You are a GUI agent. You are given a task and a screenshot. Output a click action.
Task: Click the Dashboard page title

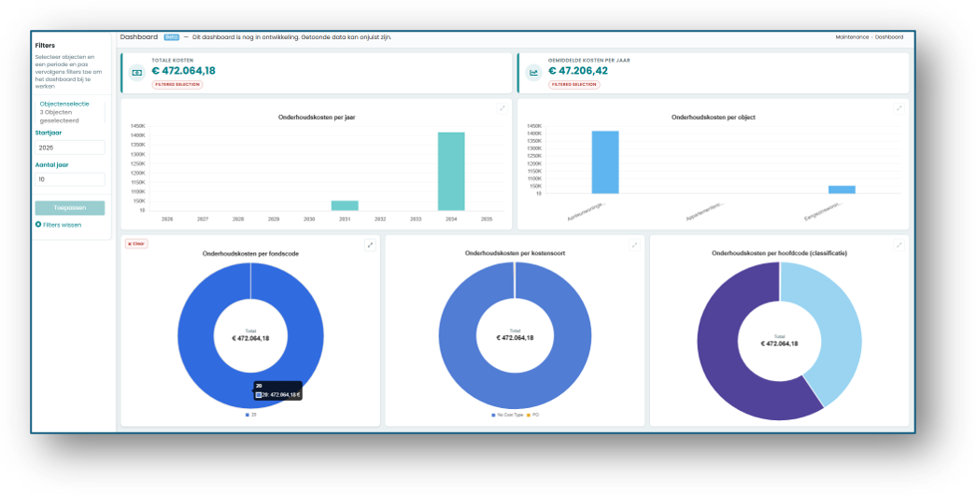point(139,37)
